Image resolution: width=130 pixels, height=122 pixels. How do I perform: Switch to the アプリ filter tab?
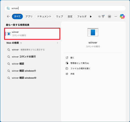pyautogui.click(x=29, y=16)
